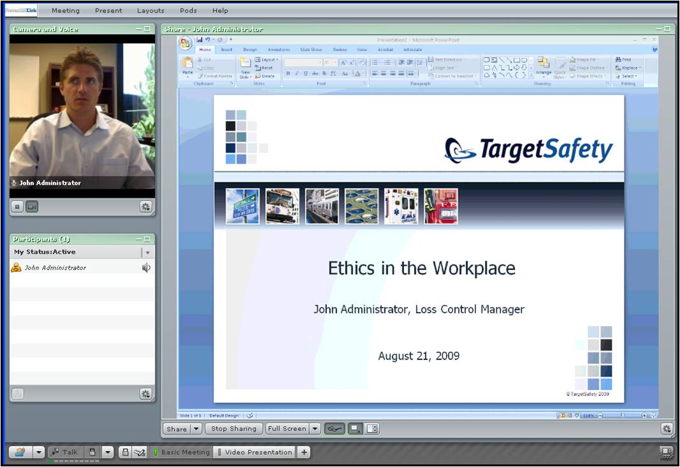
Task: Open Participants pod options gear
Action: (146, 394)
